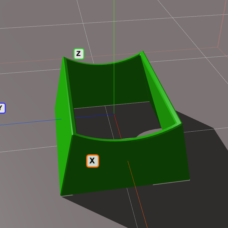Click the partially visible Y axis label
Image resolution: width=228 pixels, height=228 pixels.
2,108
